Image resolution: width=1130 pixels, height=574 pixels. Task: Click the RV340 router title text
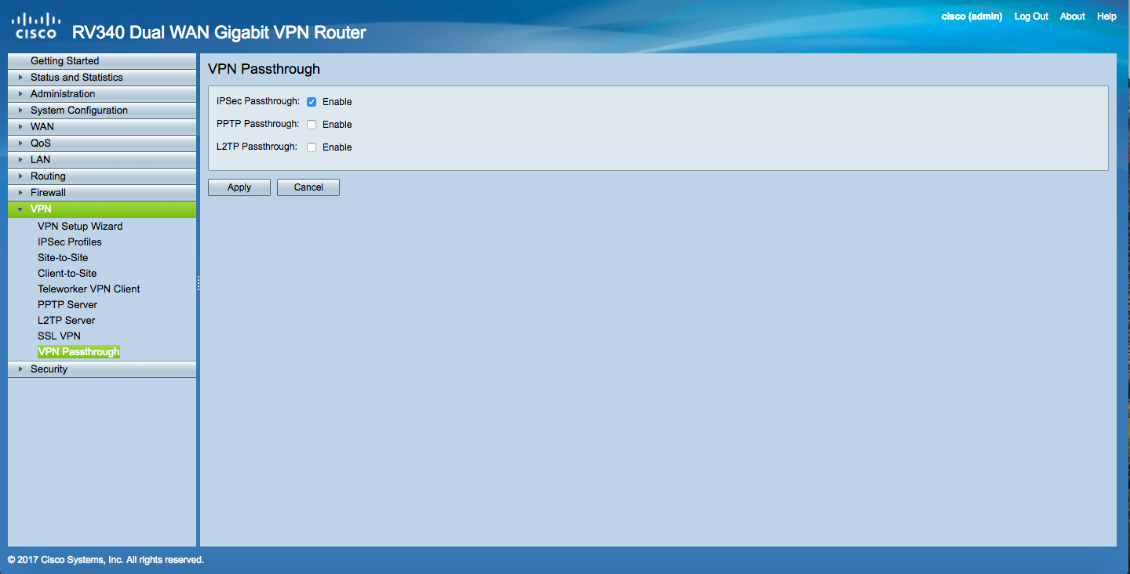pos(219,33)
